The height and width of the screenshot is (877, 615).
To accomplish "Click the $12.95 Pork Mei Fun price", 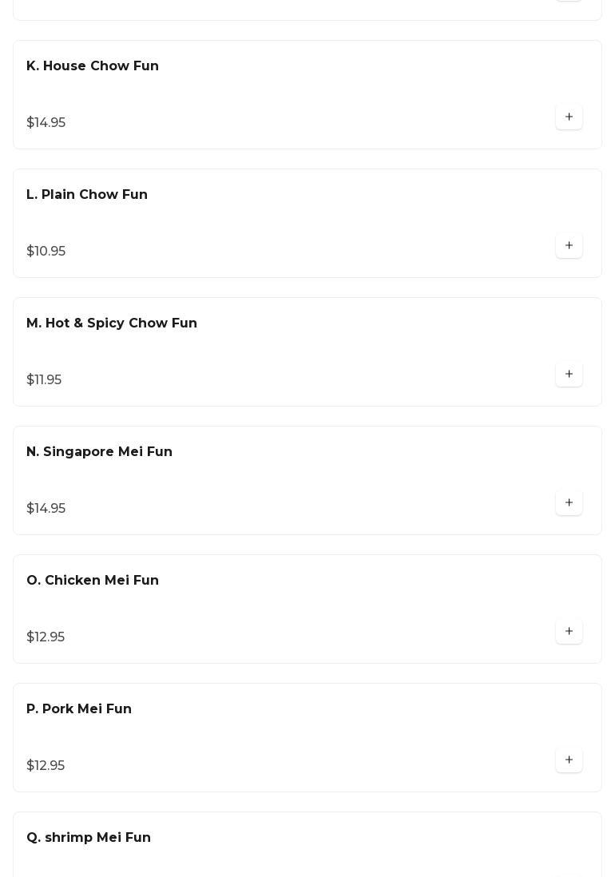I will (x=46, y=766).
